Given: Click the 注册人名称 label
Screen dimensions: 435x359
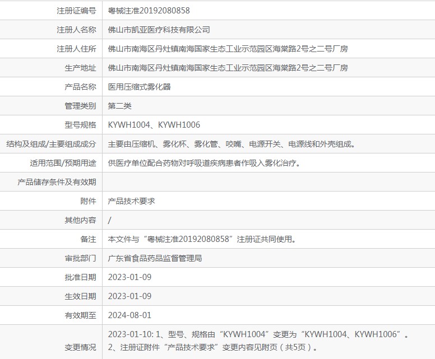Looking at the screenshot, I should click(x=76, y=30).
